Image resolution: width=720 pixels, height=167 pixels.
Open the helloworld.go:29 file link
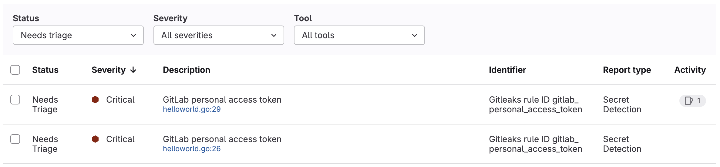coord(192,109)
